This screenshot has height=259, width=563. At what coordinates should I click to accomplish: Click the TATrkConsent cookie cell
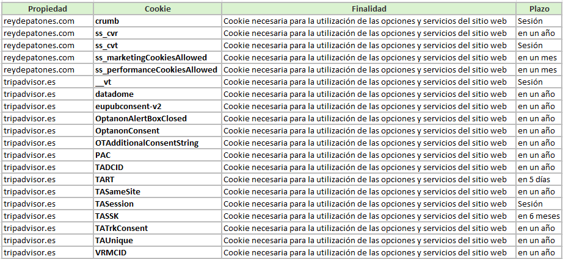pyautogui.click(x=158, y=228)
